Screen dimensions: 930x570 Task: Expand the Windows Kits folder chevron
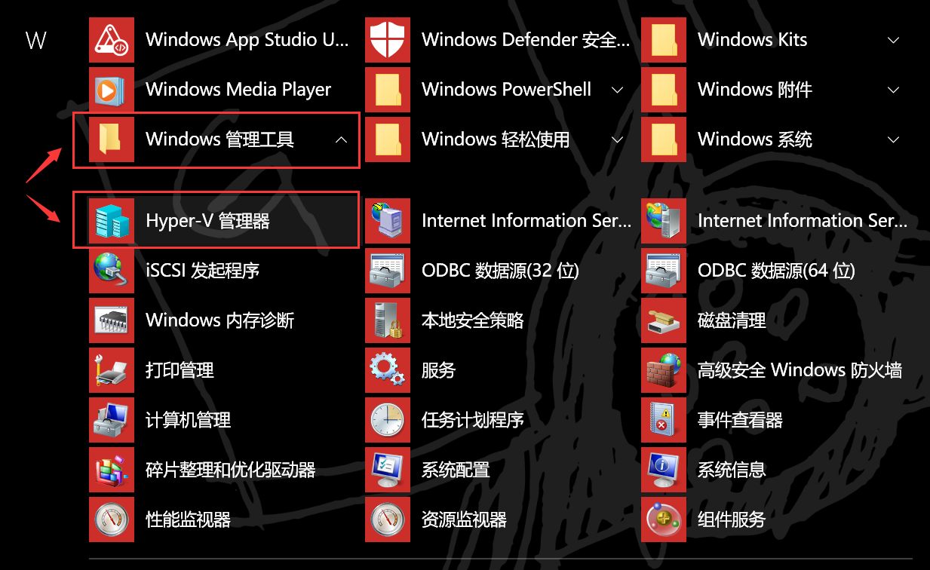[894, 40]
